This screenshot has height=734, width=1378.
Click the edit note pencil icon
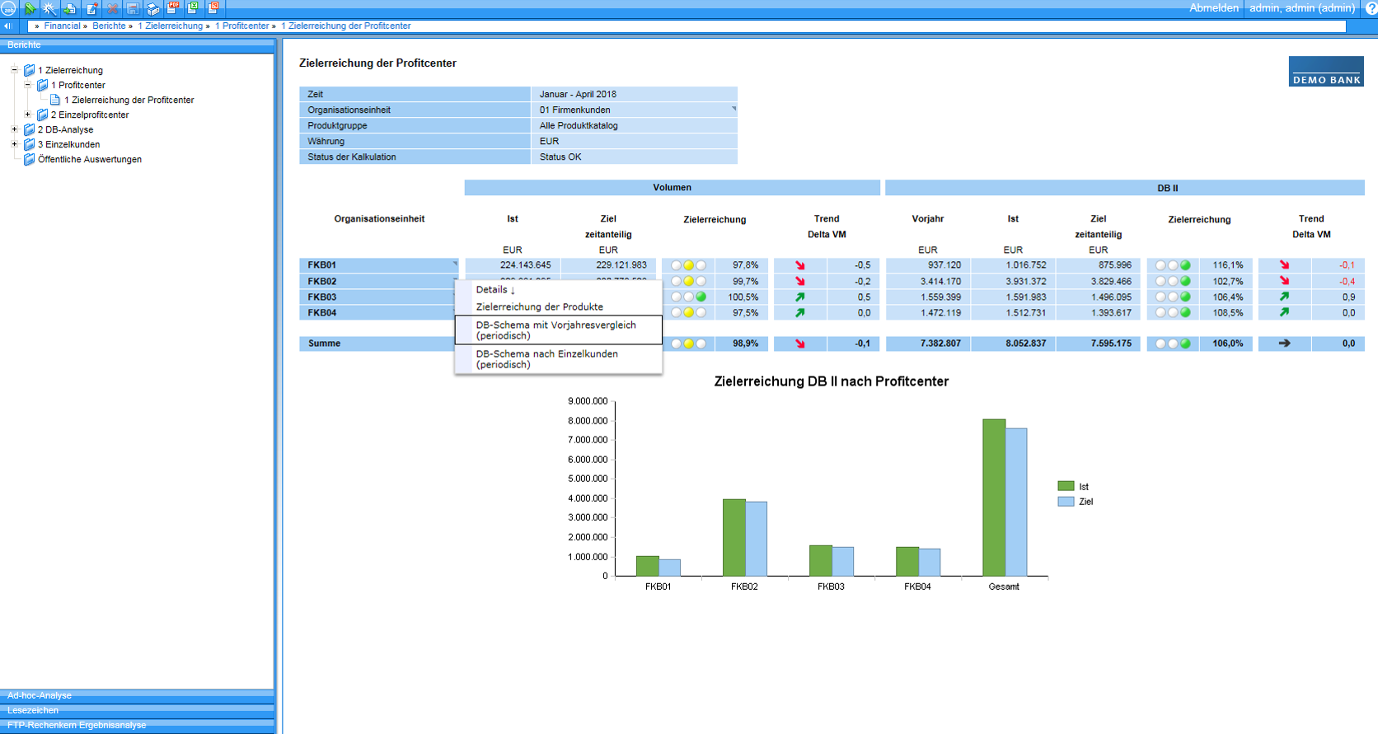pos(91,8)
